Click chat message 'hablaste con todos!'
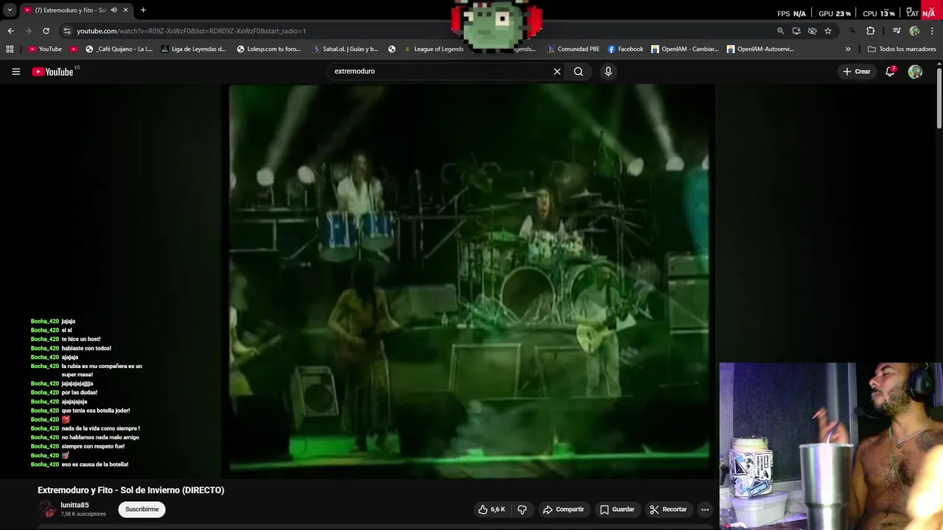Viewport: 943px width, 530px height. pos(86,348)
